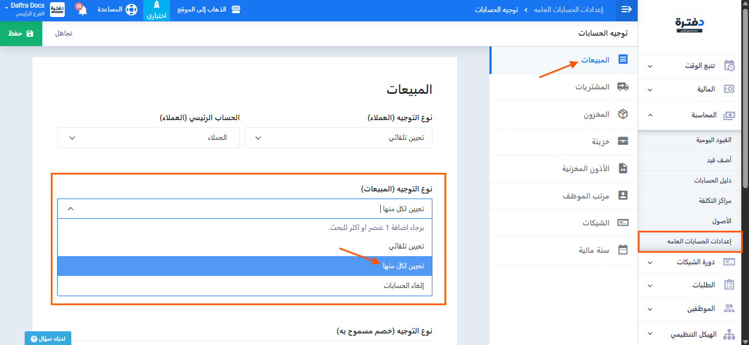
Task: Click the خزينة safe icon
Action: 623,141
